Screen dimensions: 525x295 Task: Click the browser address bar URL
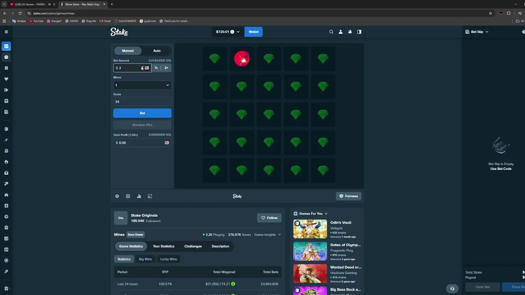point(54,13)
